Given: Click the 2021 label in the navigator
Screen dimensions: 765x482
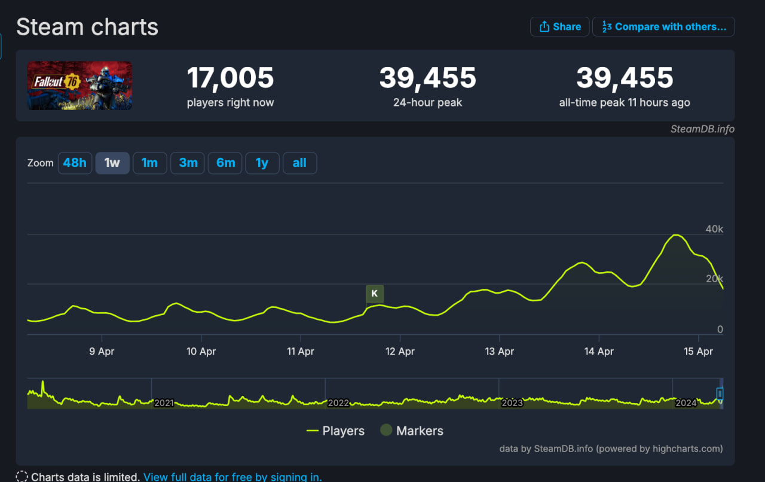Looking at the screenshot, I should [x=164, y=403].
